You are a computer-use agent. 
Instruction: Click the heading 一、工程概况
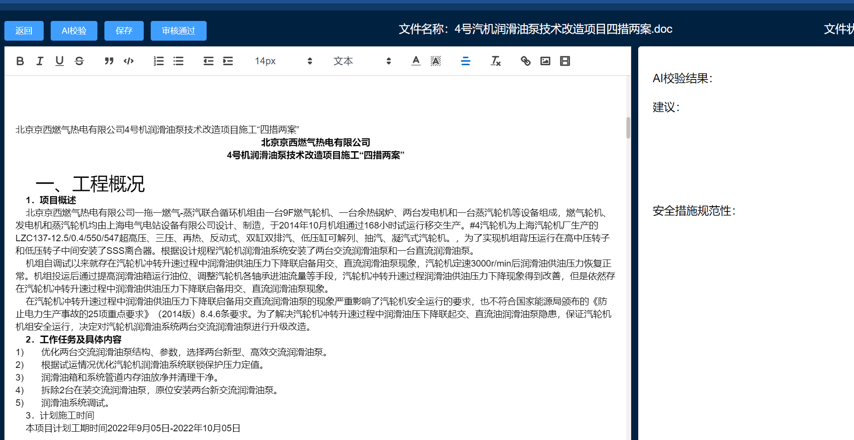[x=90, y=184]
